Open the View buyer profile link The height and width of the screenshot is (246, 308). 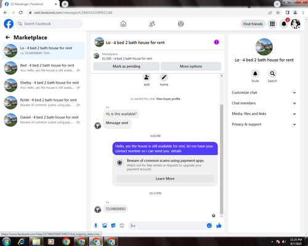tap(168, 99)
